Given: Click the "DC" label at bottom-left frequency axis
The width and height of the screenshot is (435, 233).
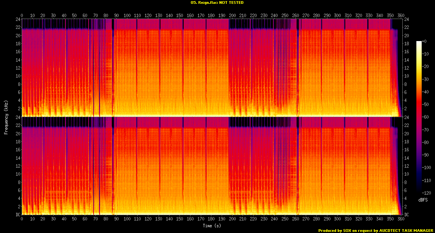Looking at the screenshot, I should point(17,215).
